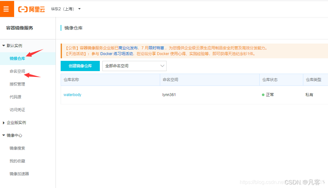Open the 全部命名空间 dropdown
This screenshot has height=188, width=328.
pos(134,66)
